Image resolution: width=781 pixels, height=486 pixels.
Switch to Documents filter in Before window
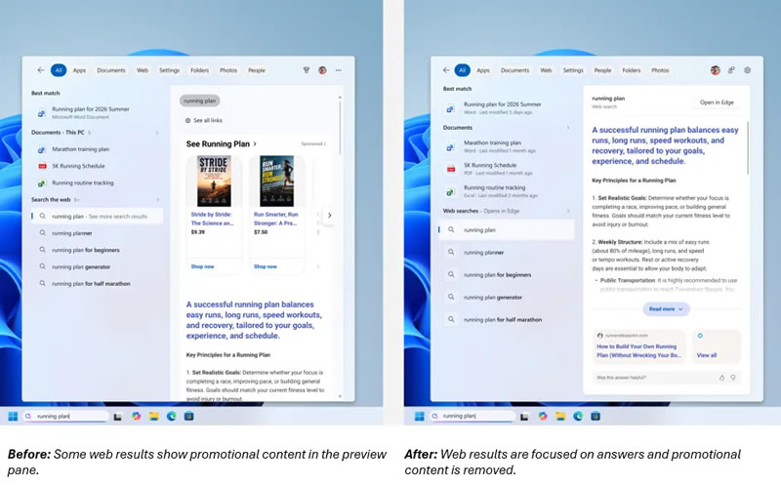[111, 70]
